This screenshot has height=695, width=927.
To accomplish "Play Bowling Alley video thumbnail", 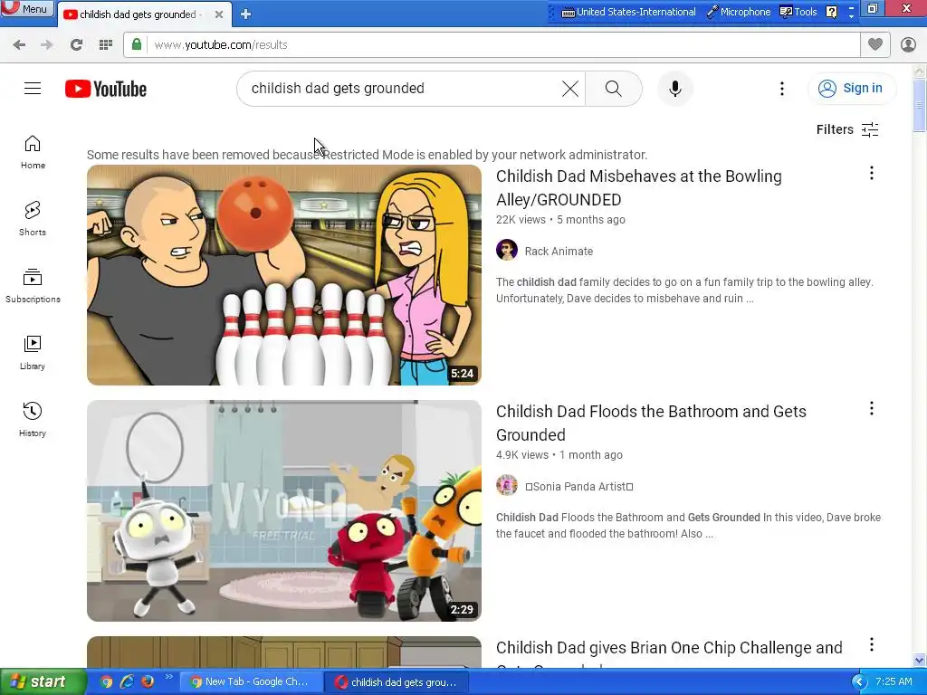I will click(283, 275).
